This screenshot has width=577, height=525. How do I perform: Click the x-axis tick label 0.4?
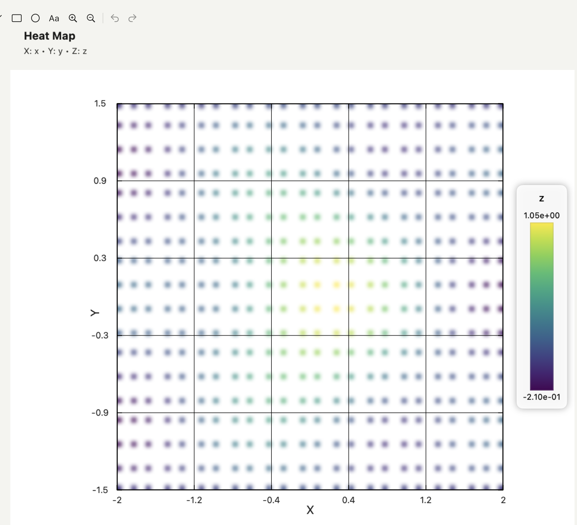tap(348, 500)
